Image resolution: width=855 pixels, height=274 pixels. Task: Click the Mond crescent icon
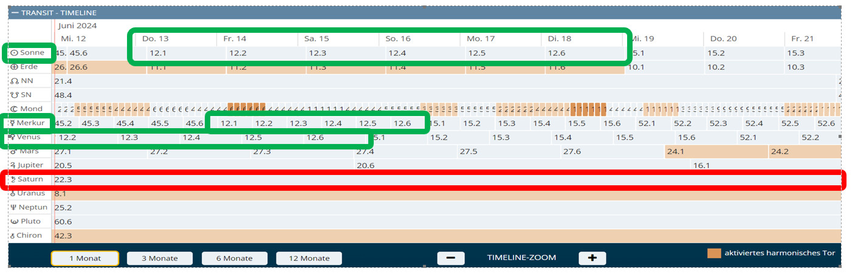[14, 109]
